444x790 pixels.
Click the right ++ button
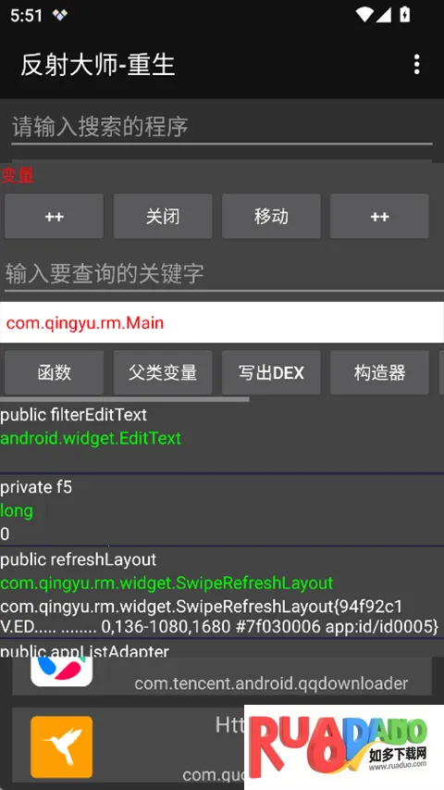(x=379, y=216)
